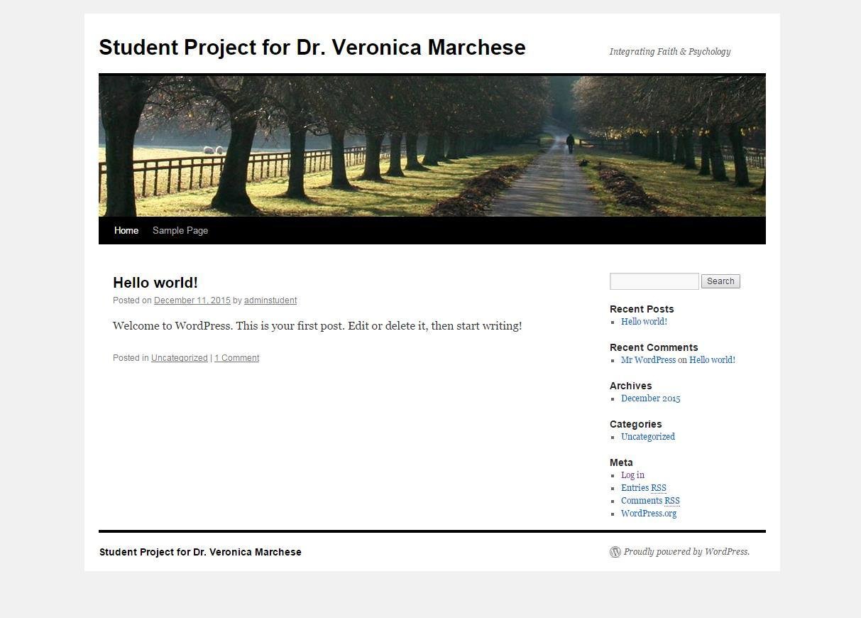Screen dimensions: 861x618
Task: Open the Uncategorized link below the post
Action: coord(180,358)
